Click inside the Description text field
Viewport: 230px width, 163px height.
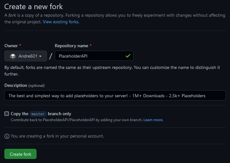click(115, 96)
